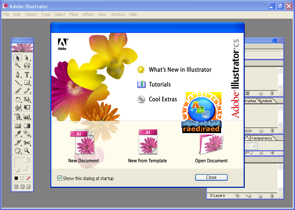The image size is (295, 210).
Task: Select the Scale tool
Action: [x=27, y=99]
